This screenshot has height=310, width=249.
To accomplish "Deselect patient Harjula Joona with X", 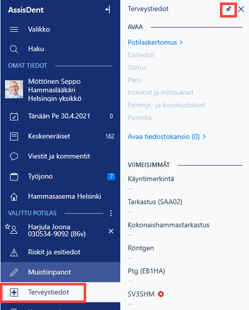I will tap(111, 231).
